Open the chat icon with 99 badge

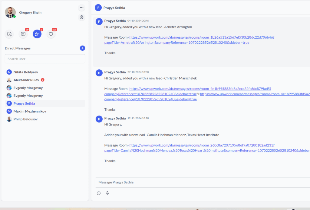pyautogui.click(x=23, y=34)
